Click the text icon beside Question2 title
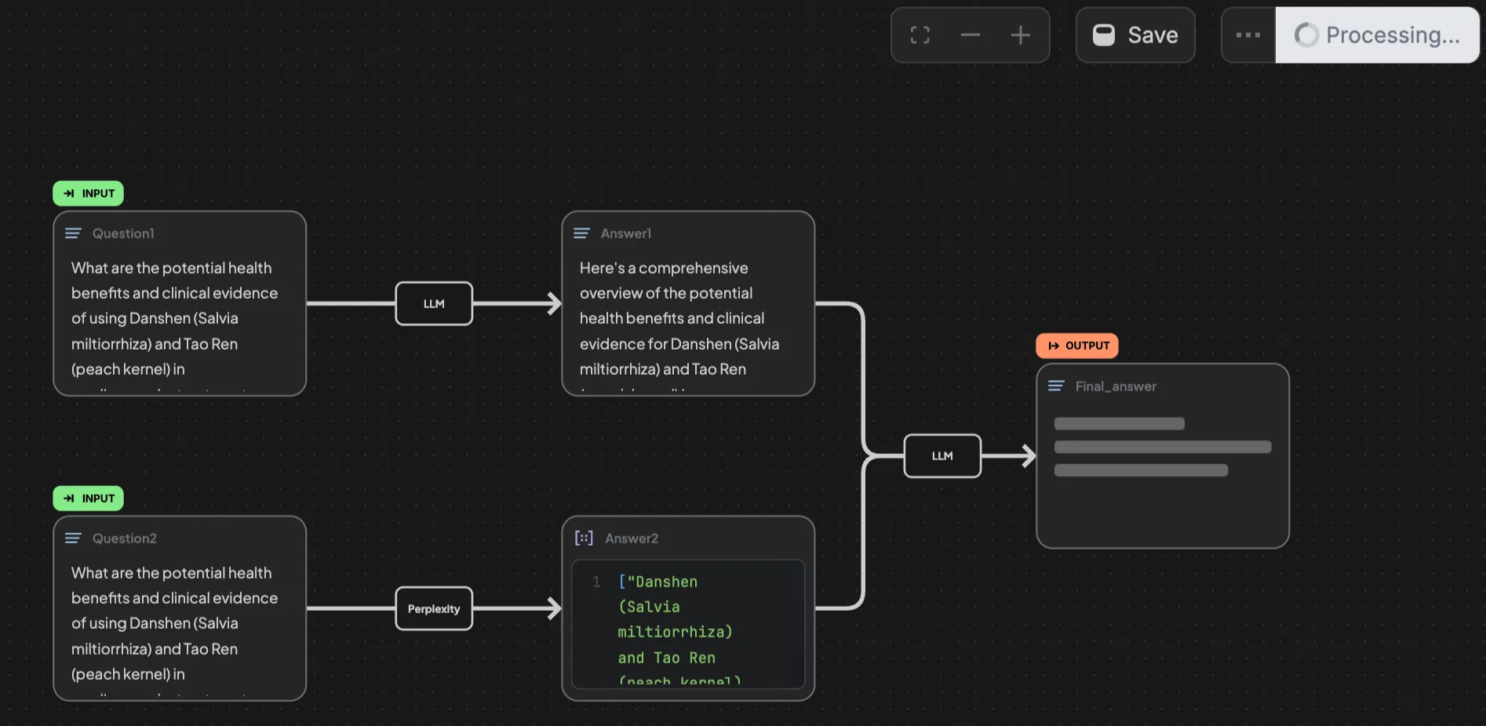 pyautogui.click(x=73, y=539)
